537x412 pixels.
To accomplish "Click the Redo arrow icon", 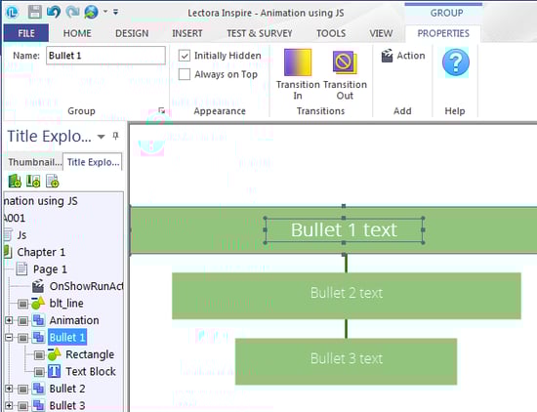I will click(x=72, y=12).
